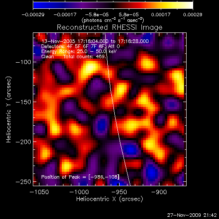Click the date line '13-Nov-2005 17:18:04.000'

tap(75, 41)
